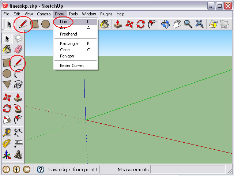Click the Zoom Extents tool
The image size is (234, 176).
coord(199,24)
